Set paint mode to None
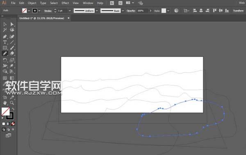This screenshot has height=155, width=246. point(13,124)
